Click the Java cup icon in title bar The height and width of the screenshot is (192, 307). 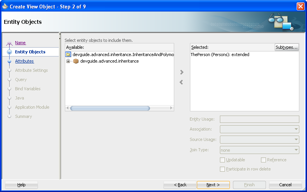[x=5, y=7]
